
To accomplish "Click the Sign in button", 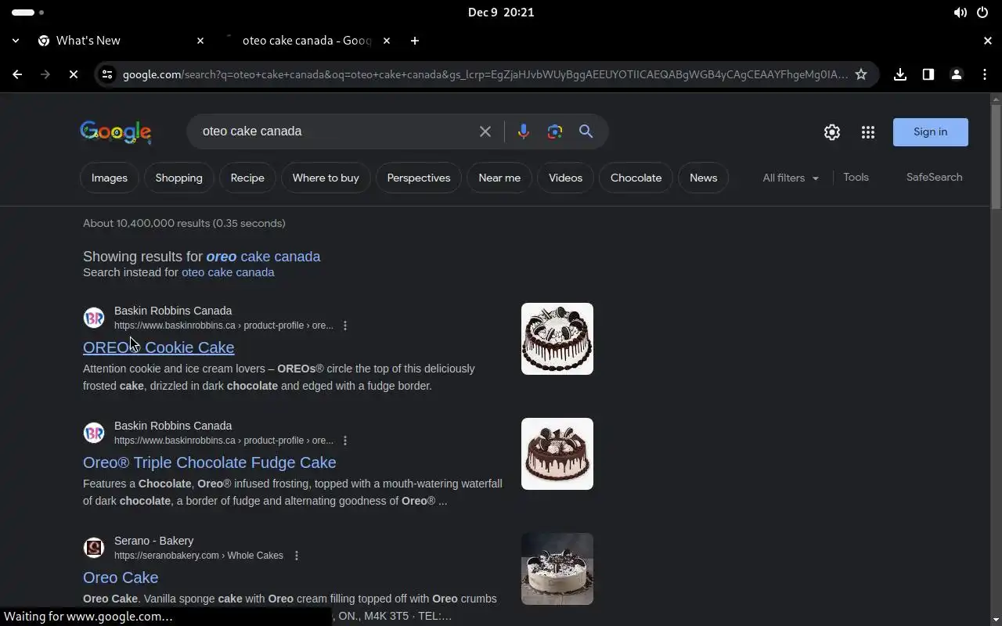I will coord(931,132).
